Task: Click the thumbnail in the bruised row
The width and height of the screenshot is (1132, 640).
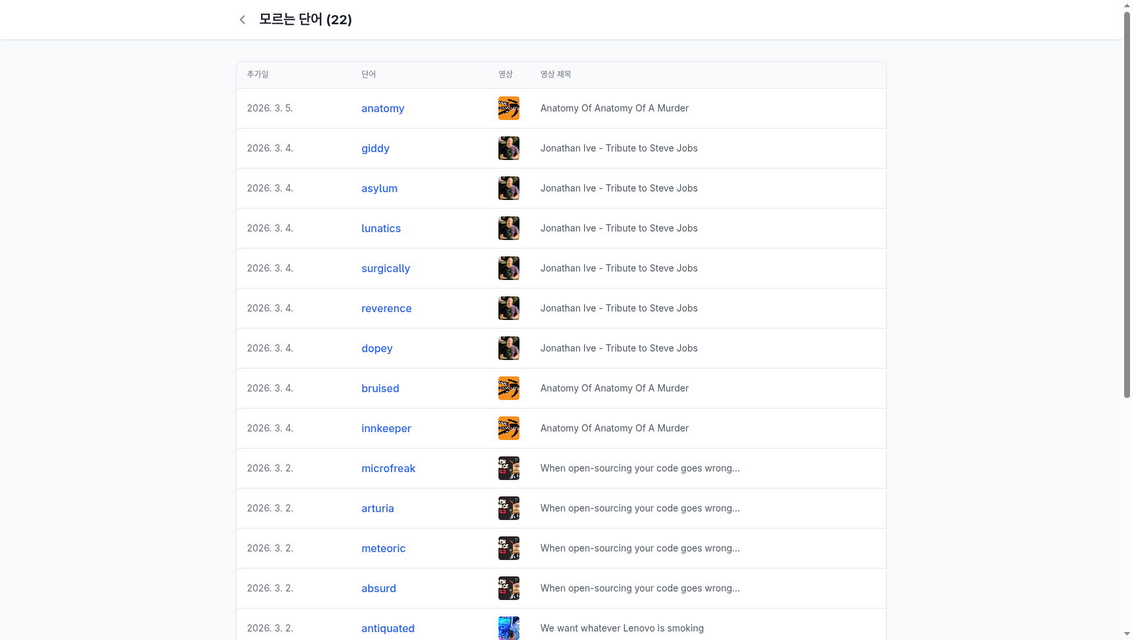Action: [508, 388]
